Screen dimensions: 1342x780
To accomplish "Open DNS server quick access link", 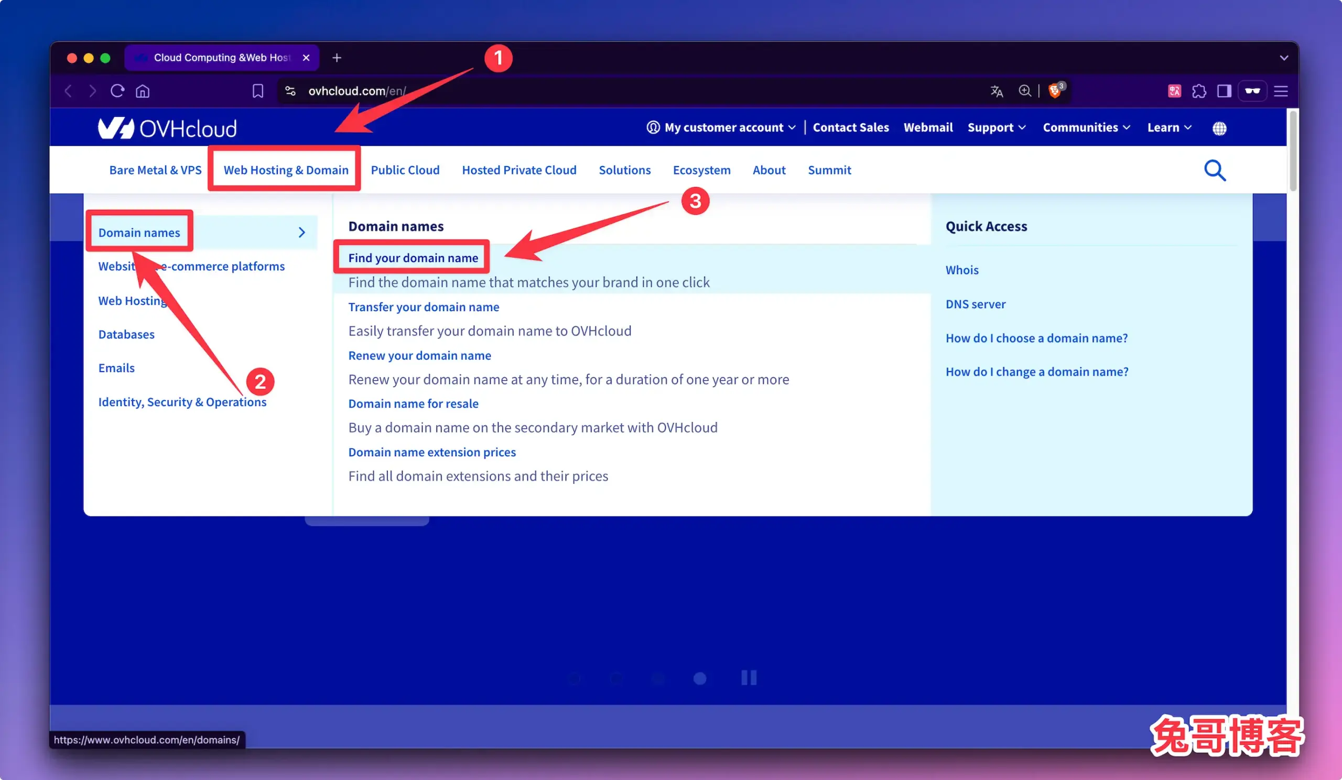I will pos(975,304).
